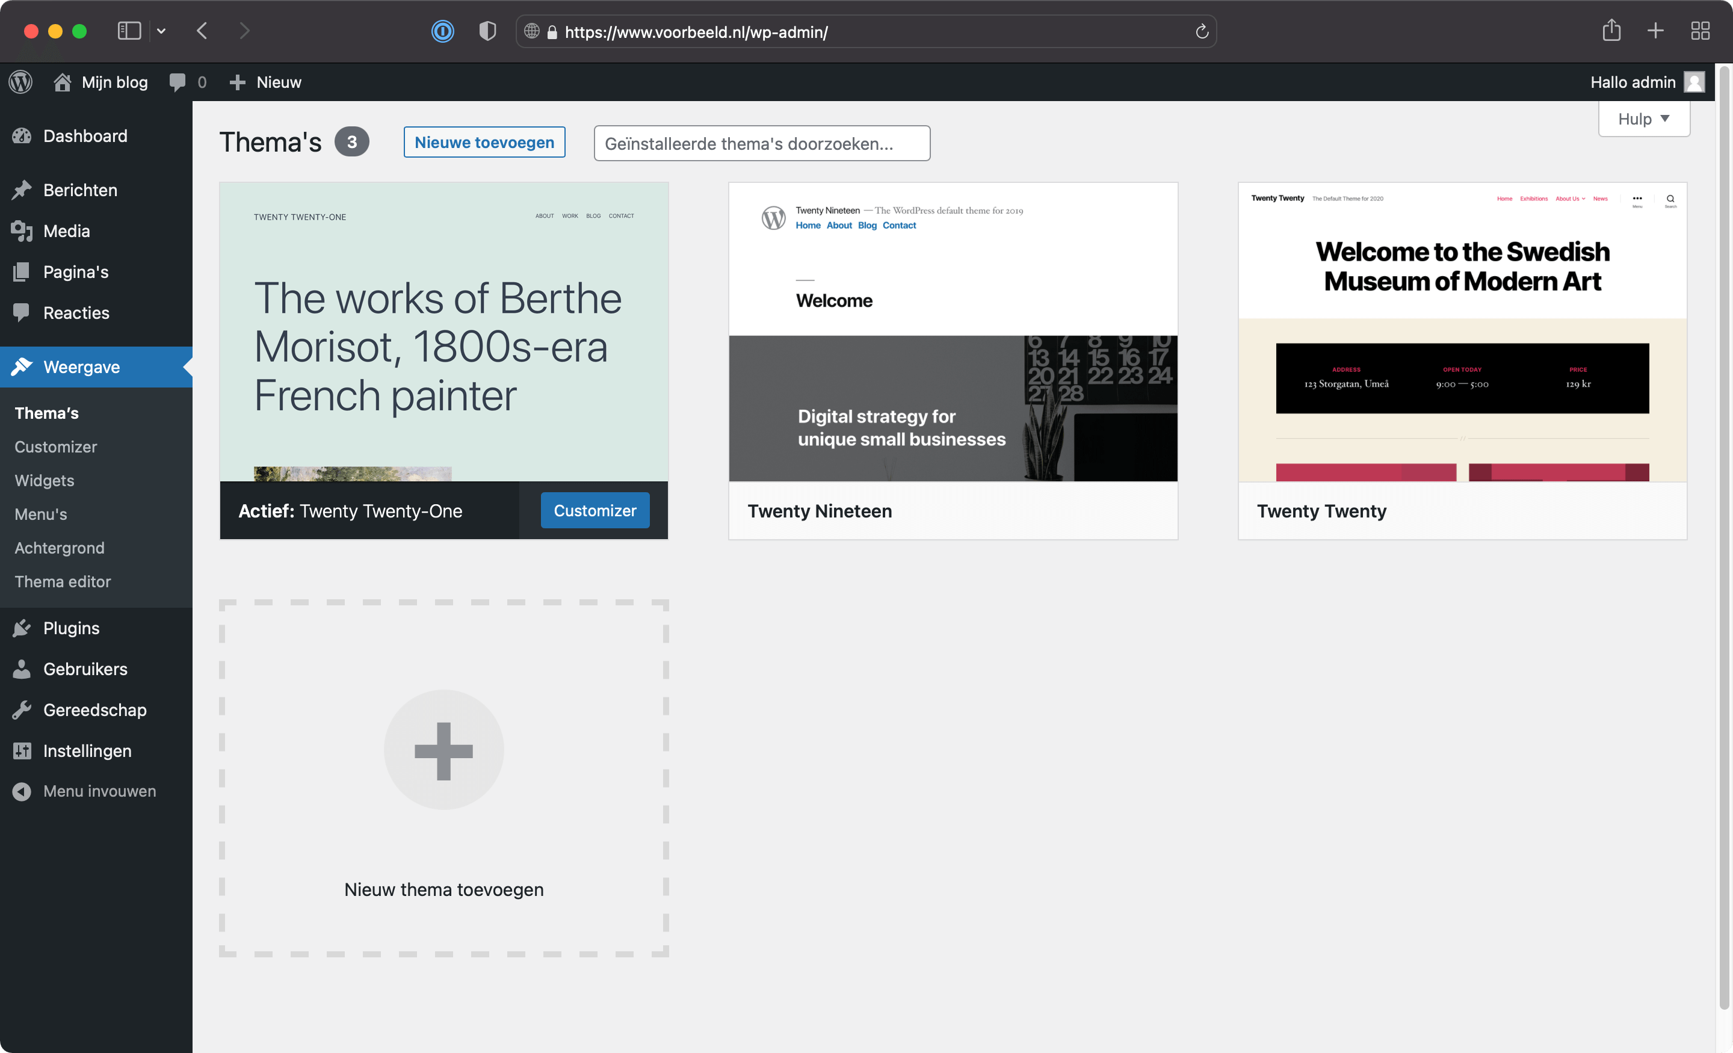Click the Actief: Twenty Twenty-One label

pyautogui.click(x=350, y=511)
